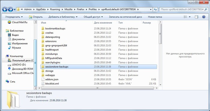The width and height of the screenshot is (210, 111).
Task: Select the searchplugins folder icon
Action: 43,62
